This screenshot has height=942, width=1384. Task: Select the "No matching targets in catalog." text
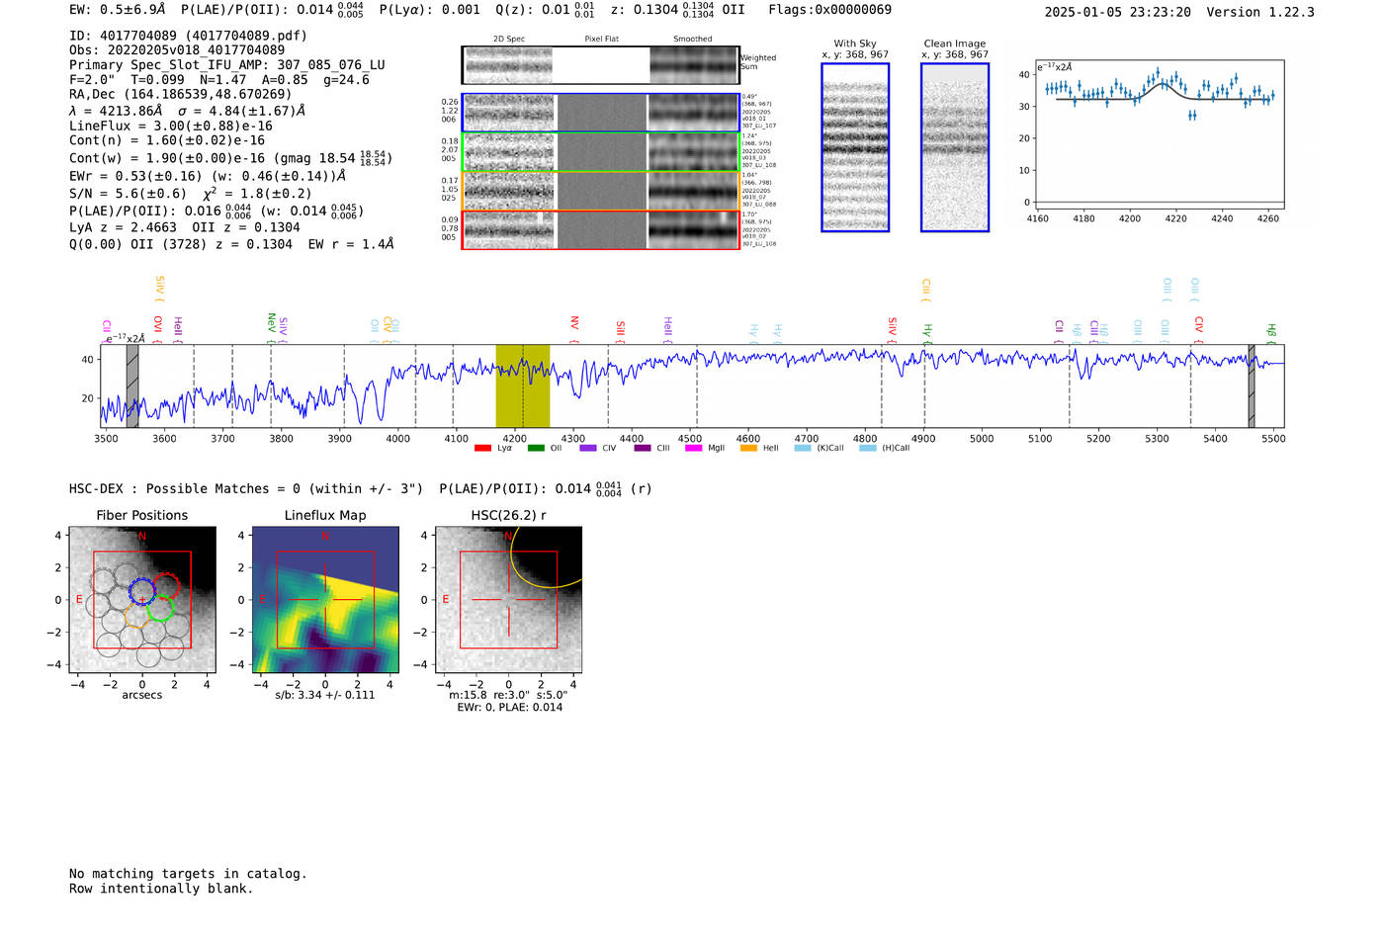[188, 874]
